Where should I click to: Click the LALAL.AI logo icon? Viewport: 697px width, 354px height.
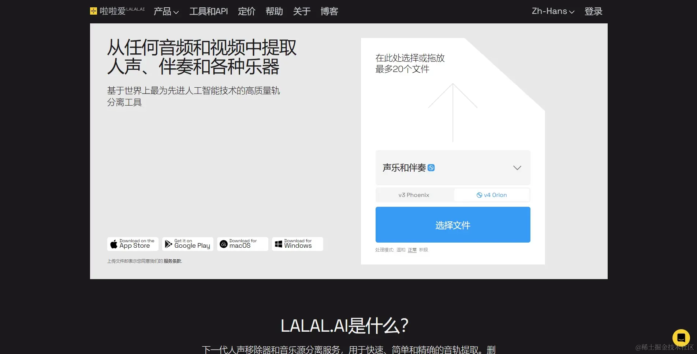point(94,11)
